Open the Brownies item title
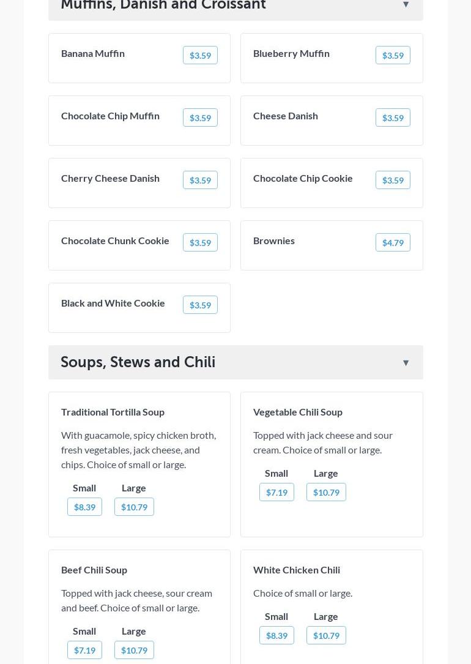 (274, 241)
